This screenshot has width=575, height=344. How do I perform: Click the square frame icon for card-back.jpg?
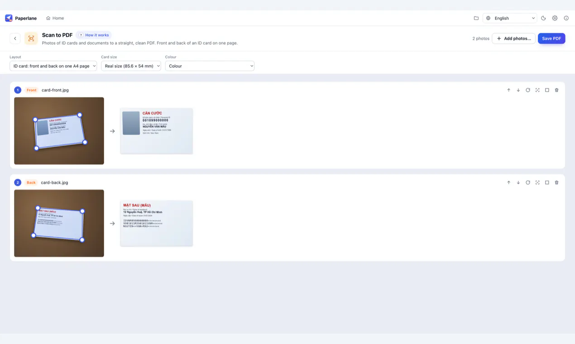point(547,182)
